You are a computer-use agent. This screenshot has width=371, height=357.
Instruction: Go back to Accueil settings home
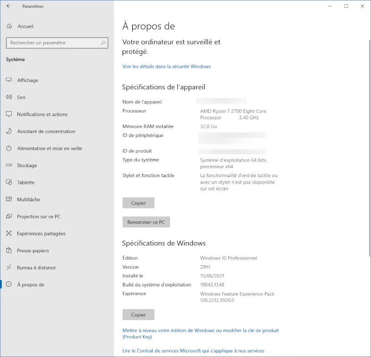[24, 26]
